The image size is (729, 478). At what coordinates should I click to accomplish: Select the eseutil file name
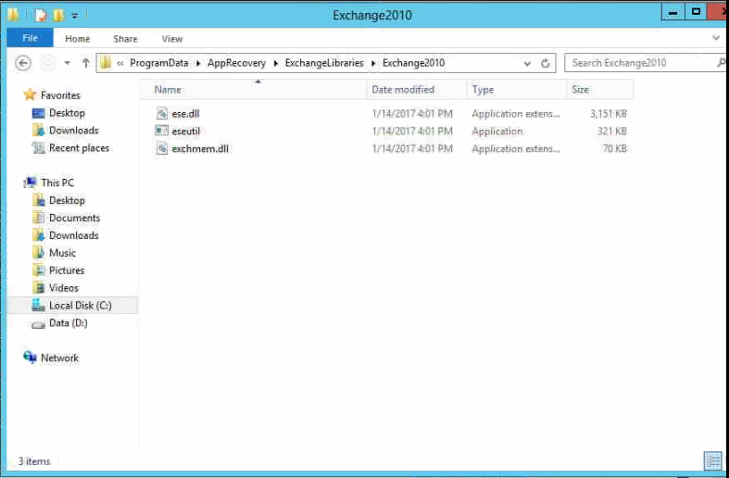186,132
